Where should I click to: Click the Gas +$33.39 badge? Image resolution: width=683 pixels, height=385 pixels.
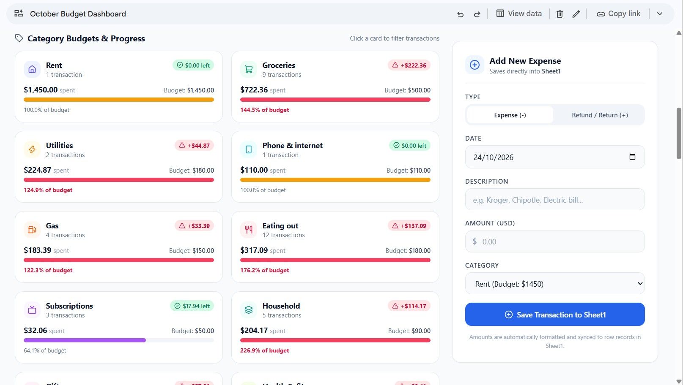(195, 226)
